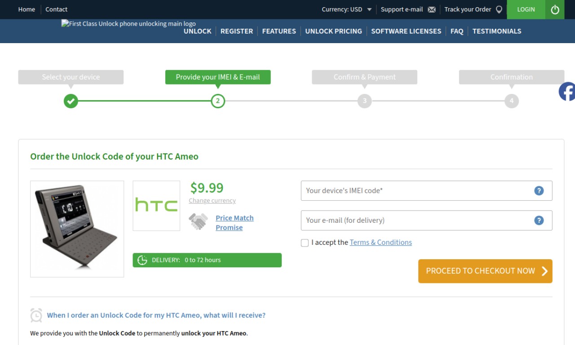The image size is (575, 345).
Task: Click the Confirm & Payment step label
Action: click(x=365, y=77)
